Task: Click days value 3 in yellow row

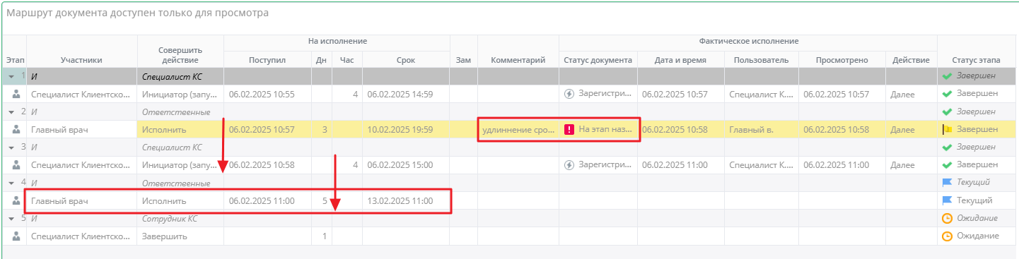Action: click(x=325, y=130)
